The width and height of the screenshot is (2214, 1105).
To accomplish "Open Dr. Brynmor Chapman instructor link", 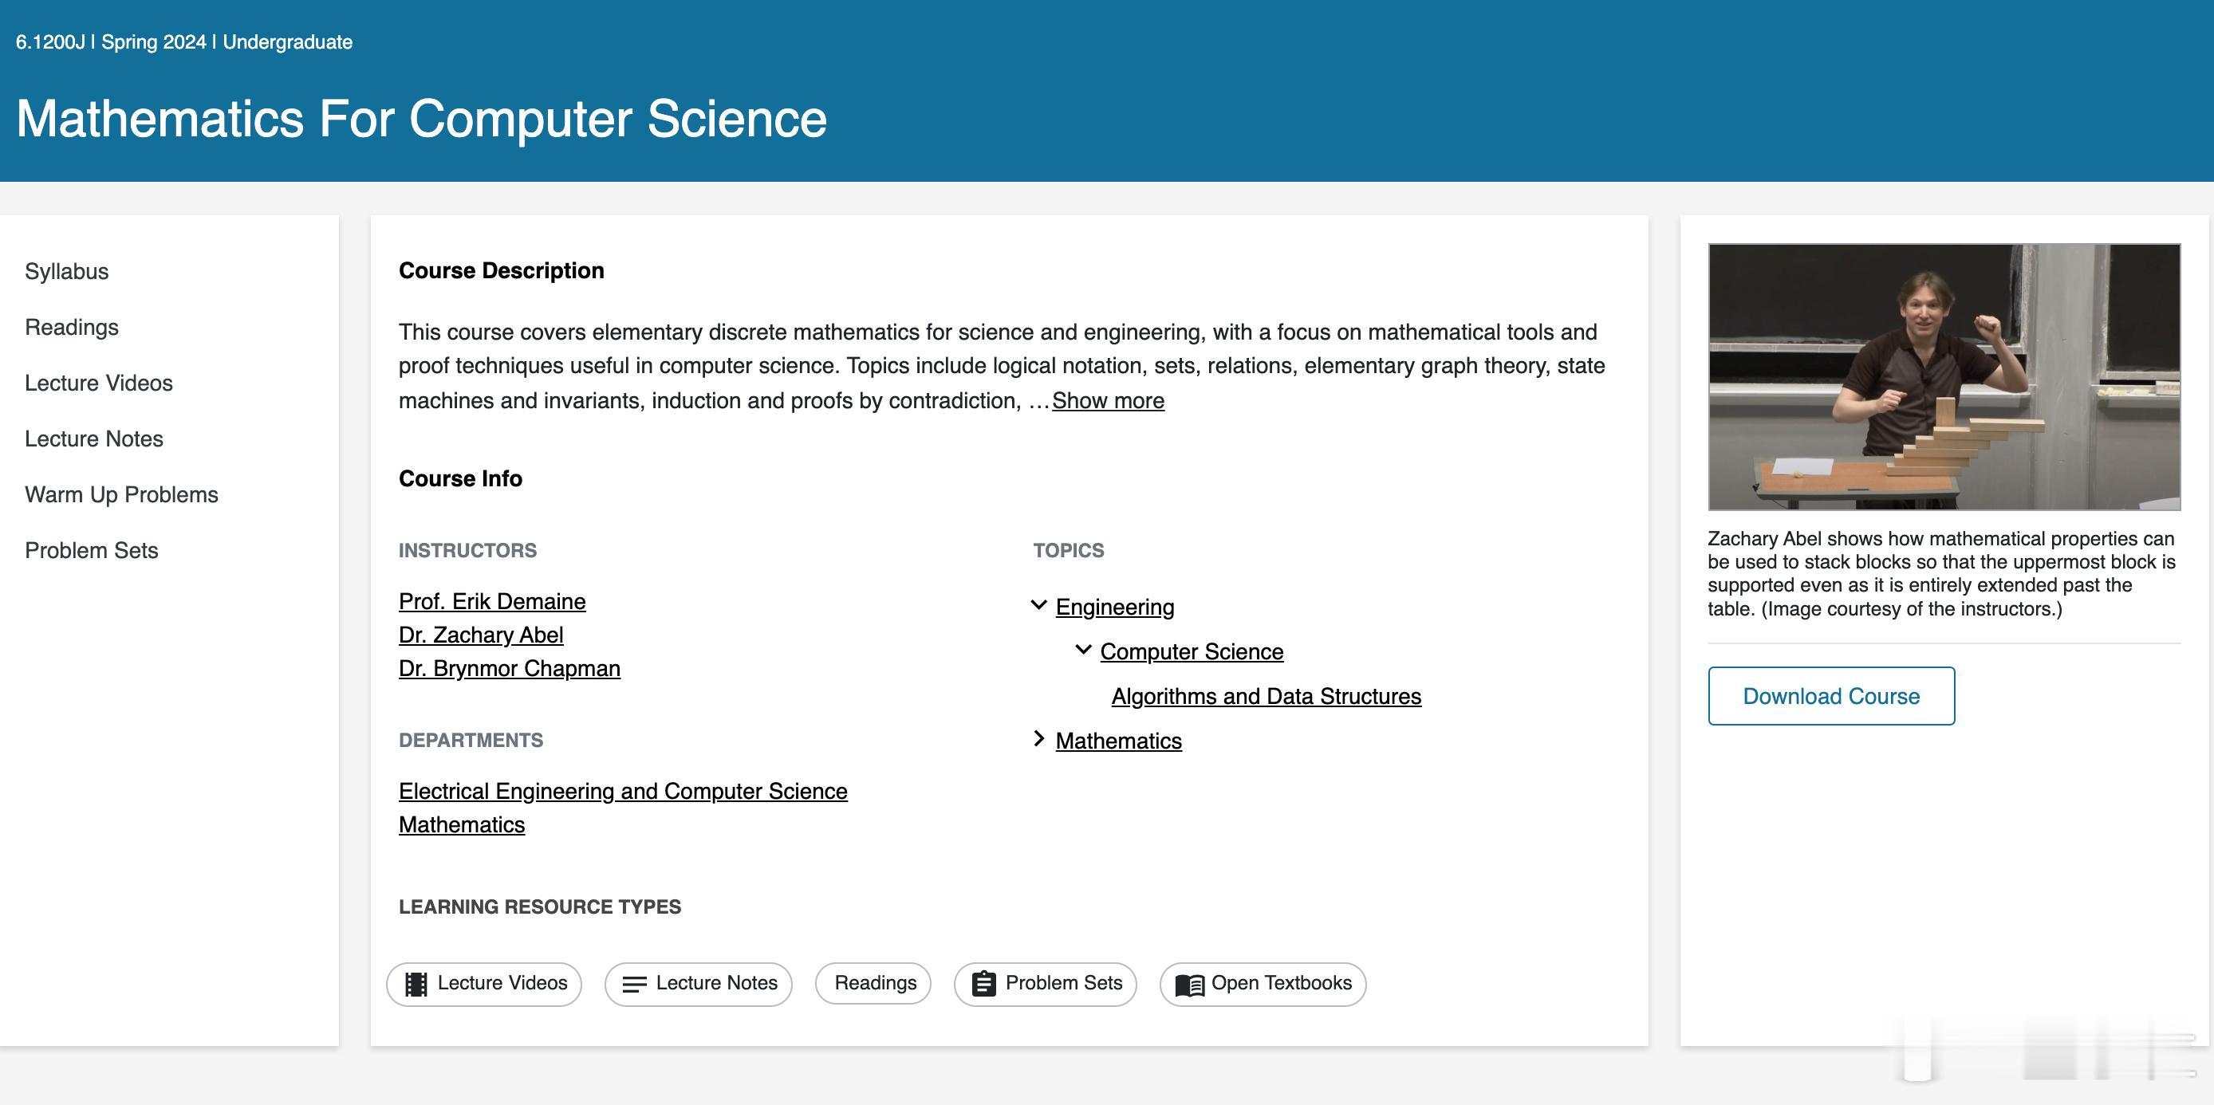I will click(509, 668).
